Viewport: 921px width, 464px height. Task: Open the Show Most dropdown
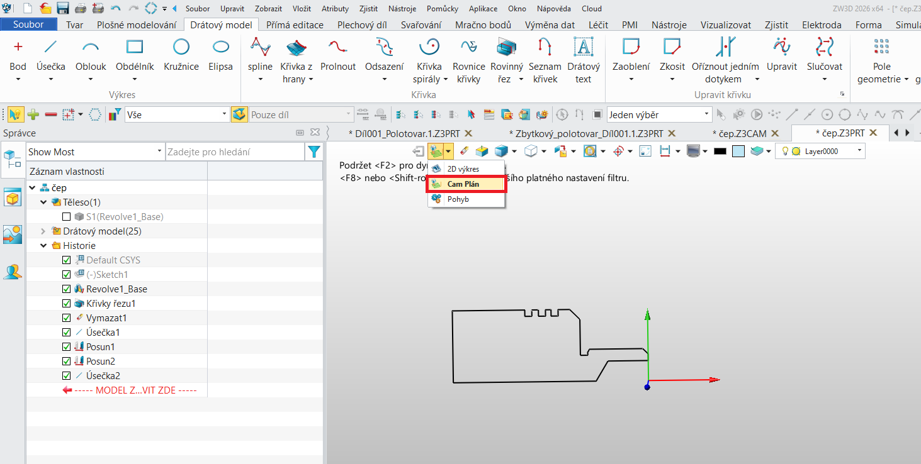click(x=95, y=152)
